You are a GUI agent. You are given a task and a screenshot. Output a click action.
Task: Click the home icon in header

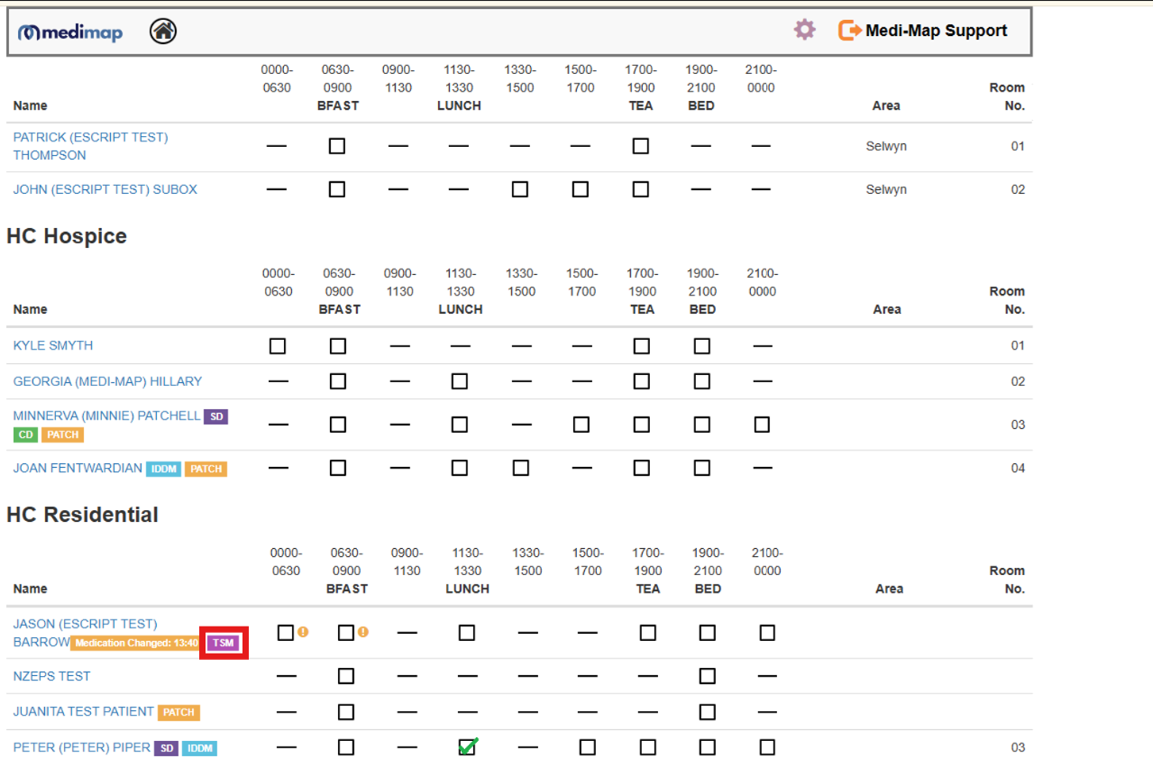[163, 32]
